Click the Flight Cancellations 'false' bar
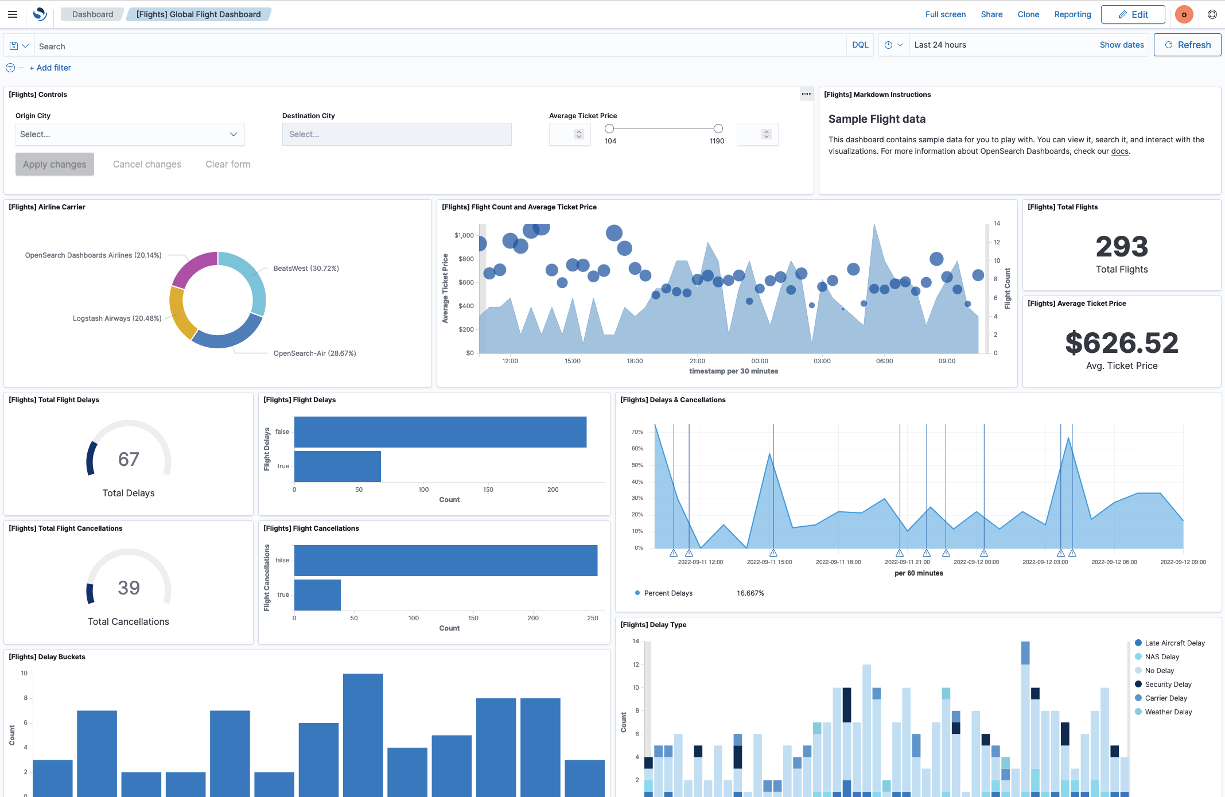The width and height of the screenshot is (1225, 797). tap(446, 561)
